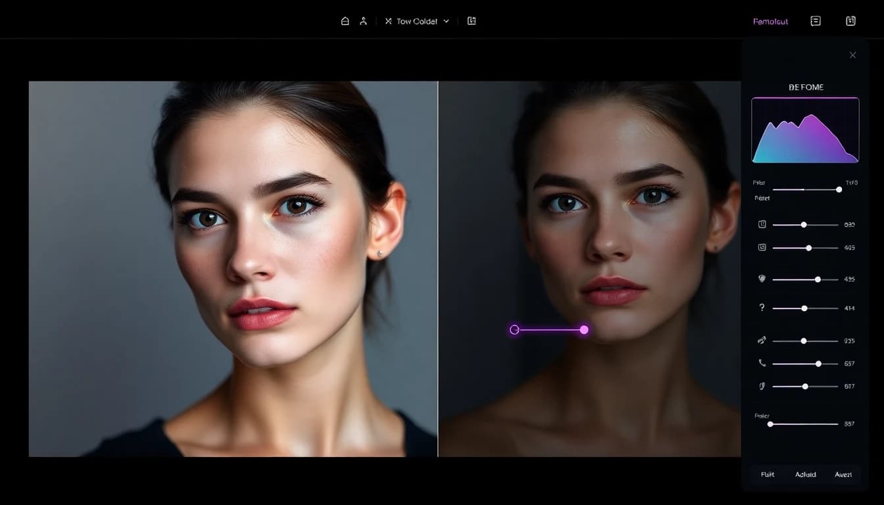Click the Home icon in the top toolbar
The height and width of the screenshot is (505, 884).
[345, 20]
